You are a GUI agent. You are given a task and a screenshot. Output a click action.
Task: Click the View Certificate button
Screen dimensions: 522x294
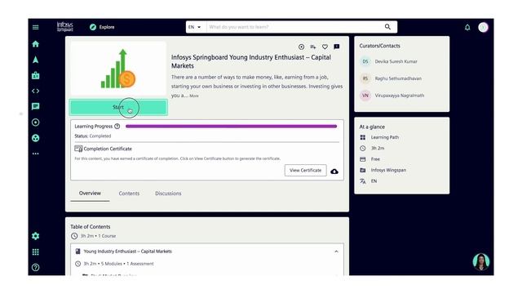pos(305,171)
